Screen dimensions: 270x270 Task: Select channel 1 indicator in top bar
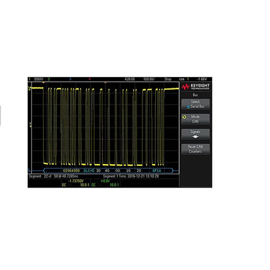pos(29,79)
